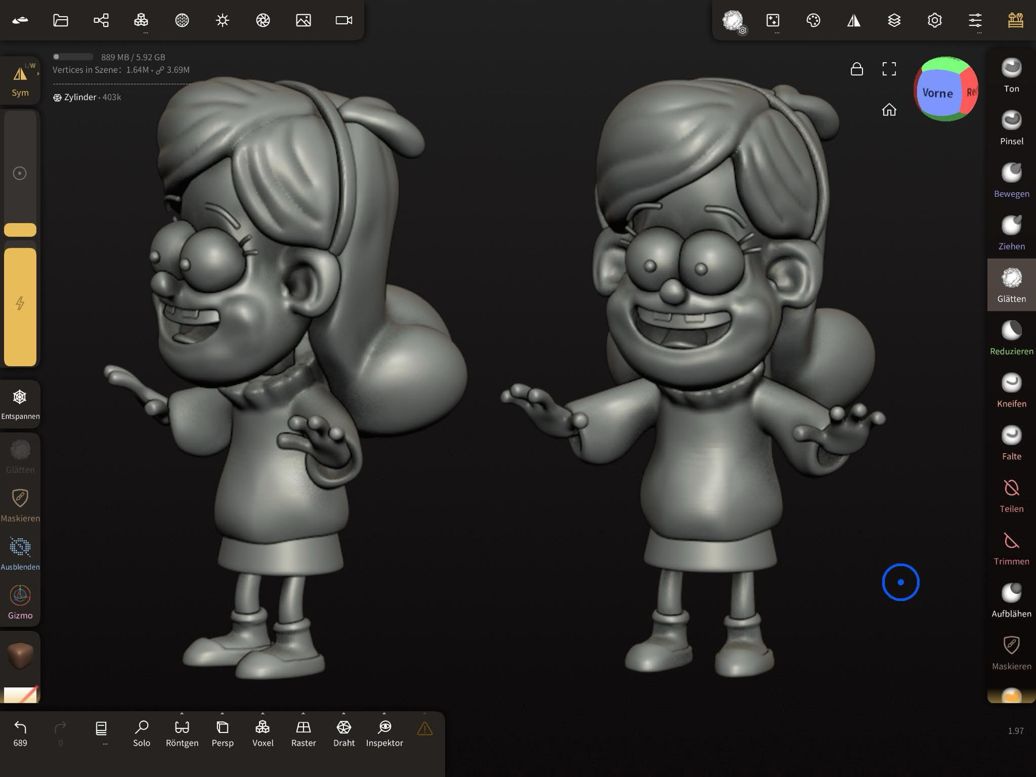The image size is (1036, 777).
Task: Click the red right face of view cube
Action: coord(970,92)
